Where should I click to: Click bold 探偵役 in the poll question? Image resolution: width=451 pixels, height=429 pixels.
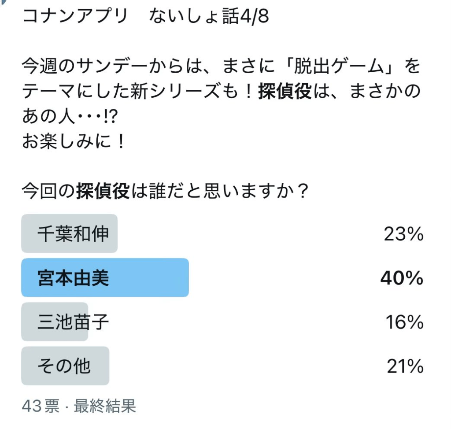[103, 192]
